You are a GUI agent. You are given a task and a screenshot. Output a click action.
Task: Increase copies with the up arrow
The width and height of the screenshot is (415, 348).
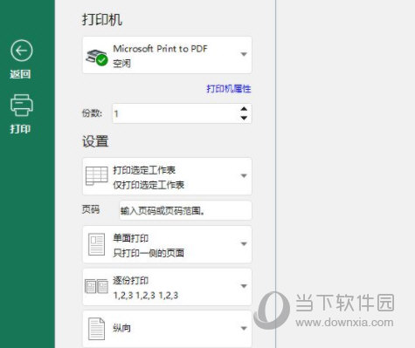244,109
